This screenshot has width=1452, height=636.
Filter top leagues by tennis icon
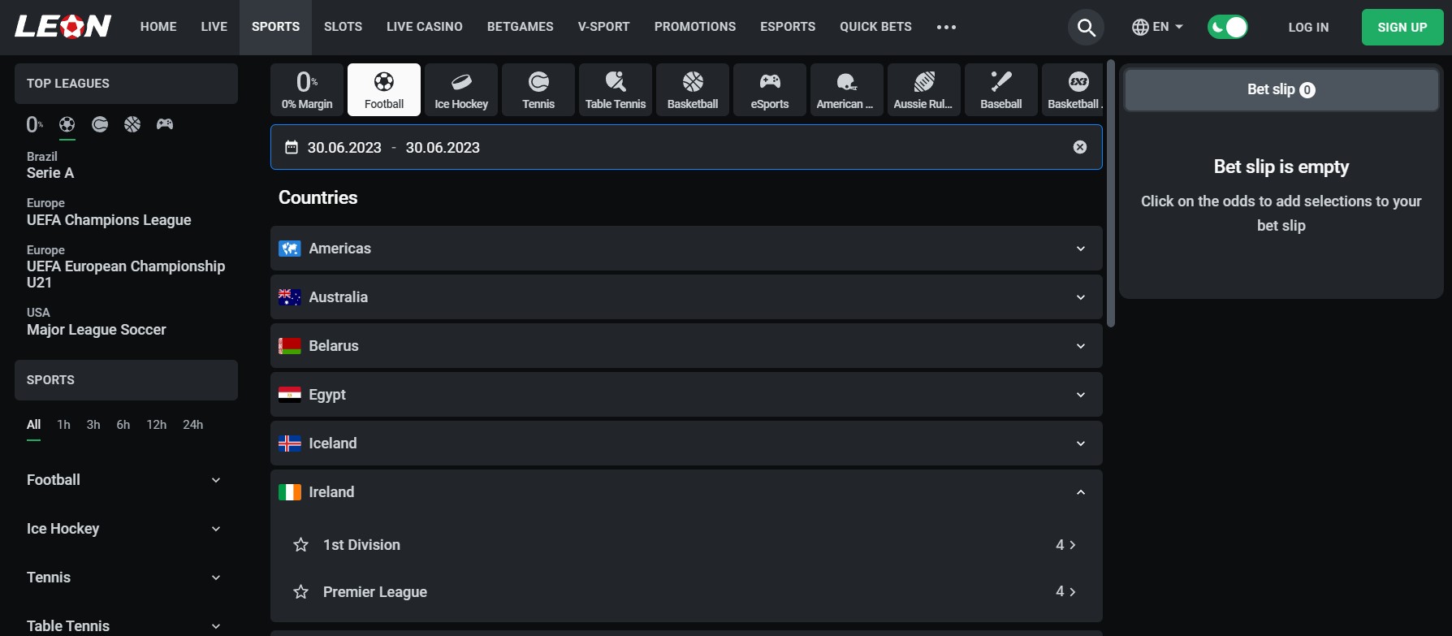click(x=100, y=124)
